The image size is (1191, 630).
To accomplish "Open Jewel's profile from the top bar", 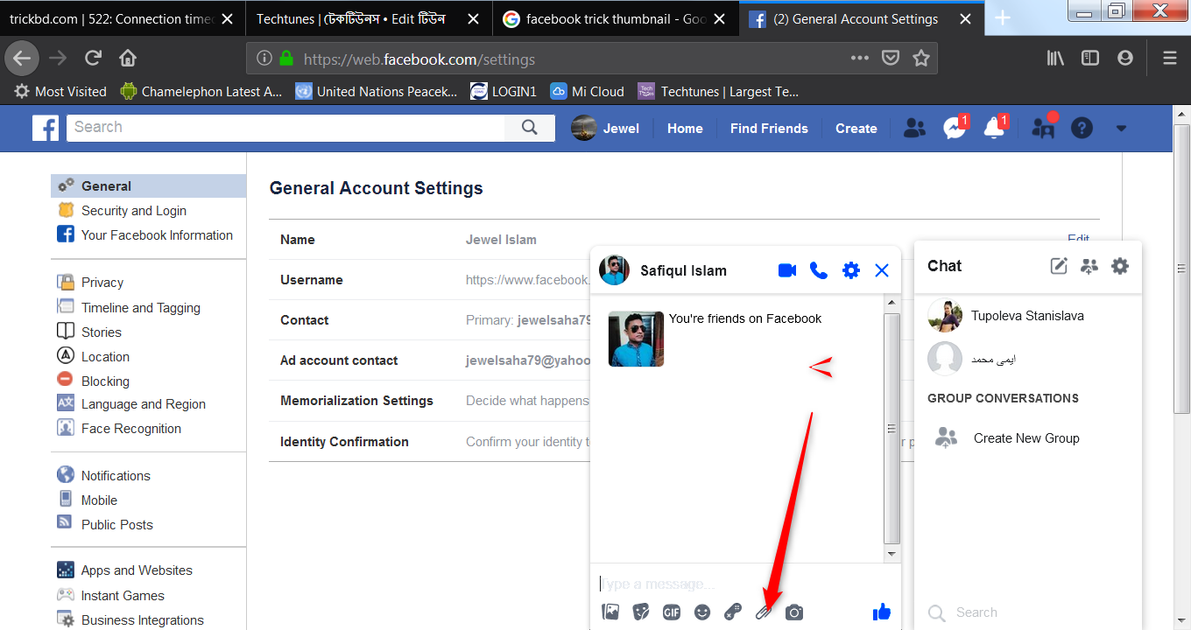I will pos(605,129).
